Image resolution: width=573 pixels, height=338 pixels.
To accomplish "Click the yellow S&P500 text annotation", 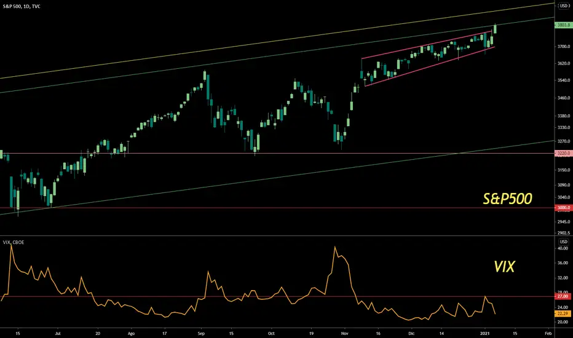I will (x=507, y=198).
